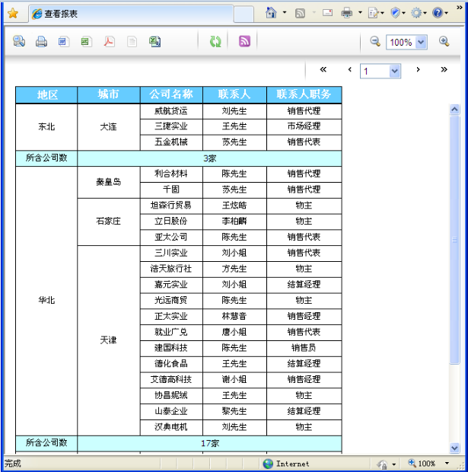Click the browser Print icon
This screenshot has width=468, height=472.
pos(347,13)
